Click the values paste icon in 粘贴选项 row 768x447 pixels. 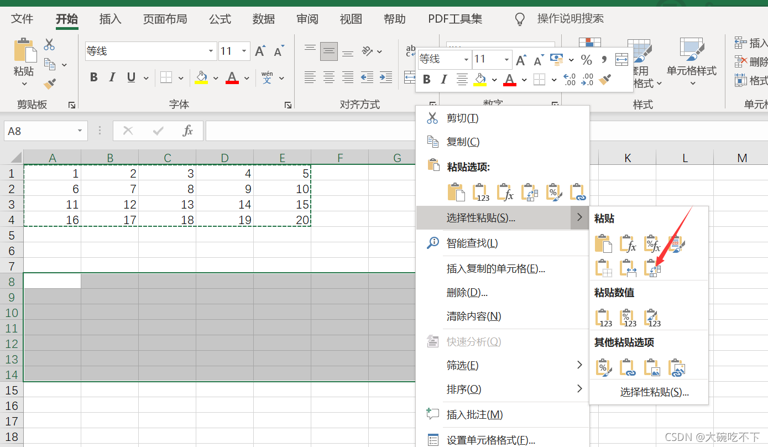point(480,192)
